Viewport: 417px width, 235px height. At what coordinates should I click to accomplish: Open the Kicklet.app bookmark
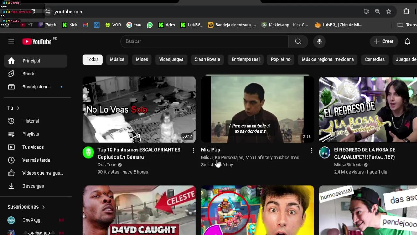coord(284,25)
